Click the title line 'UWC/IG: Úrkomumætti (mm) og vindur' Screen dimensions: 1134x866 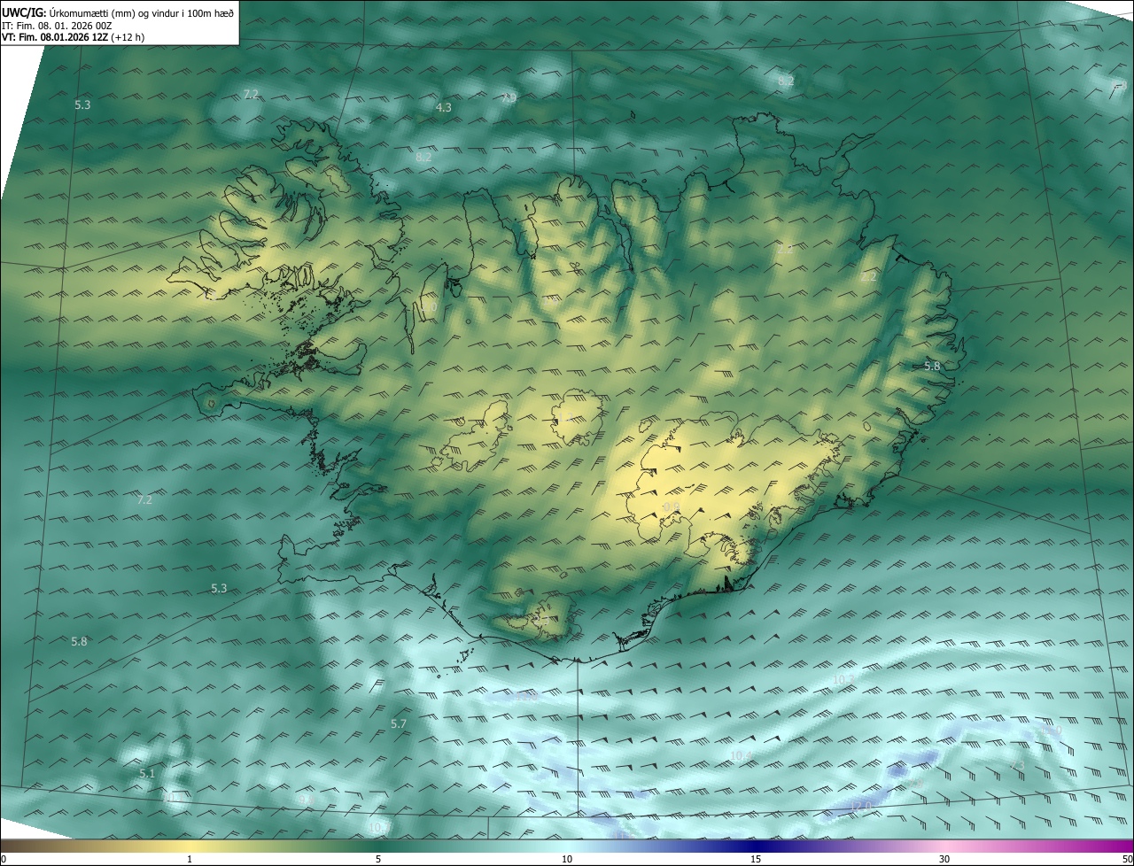[x=118, y=12]
